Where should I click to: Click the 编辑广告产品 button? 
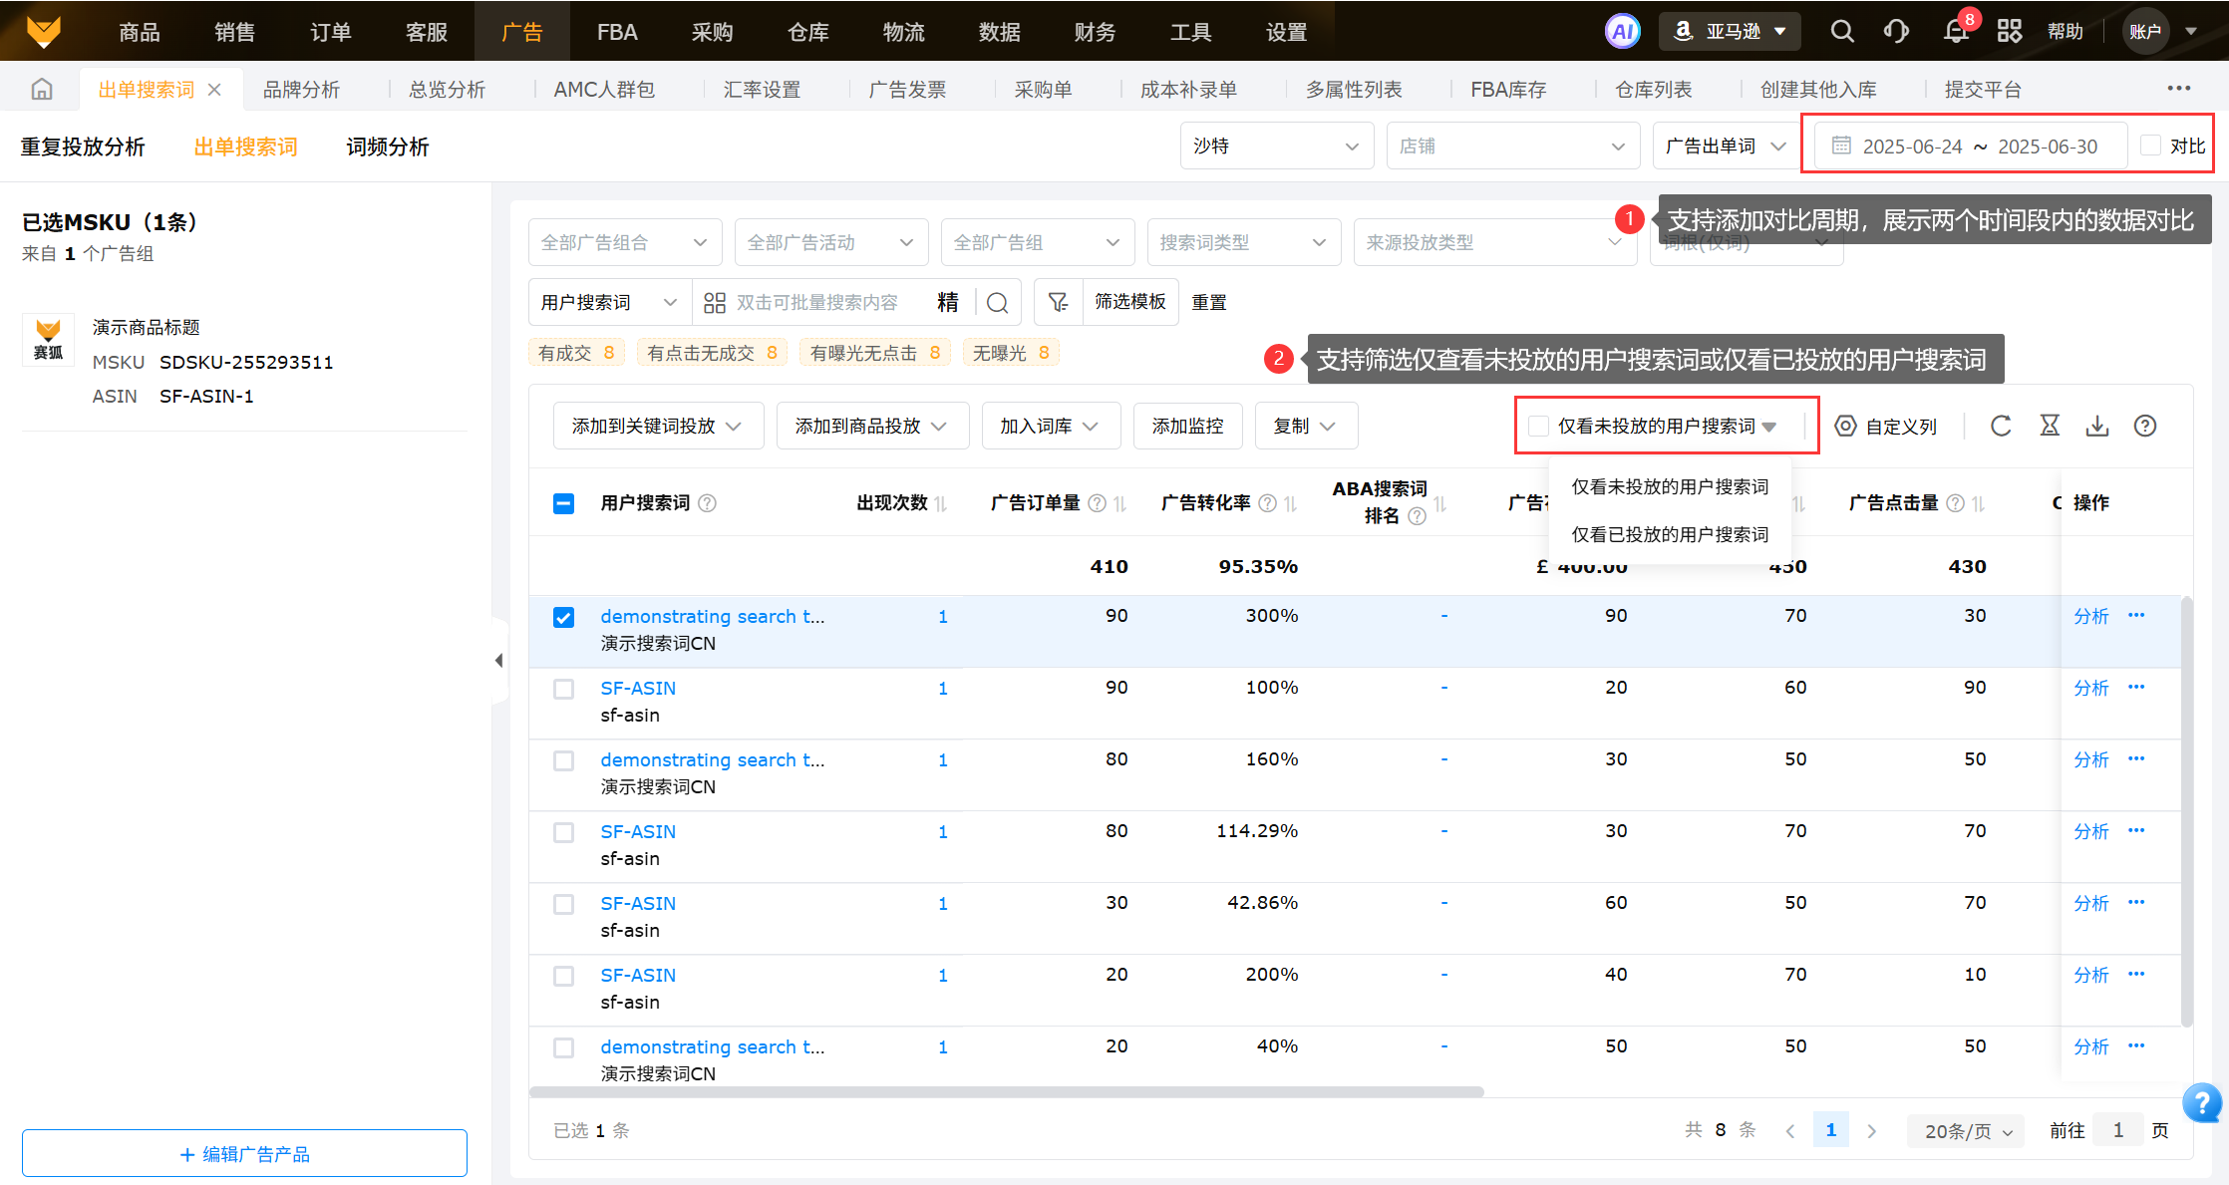pos(244,1153)
